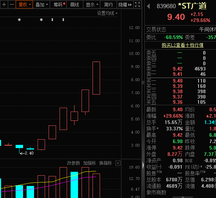Activate the 画线 drawing tool
The image size is (216, 198).
coord(75,5)
